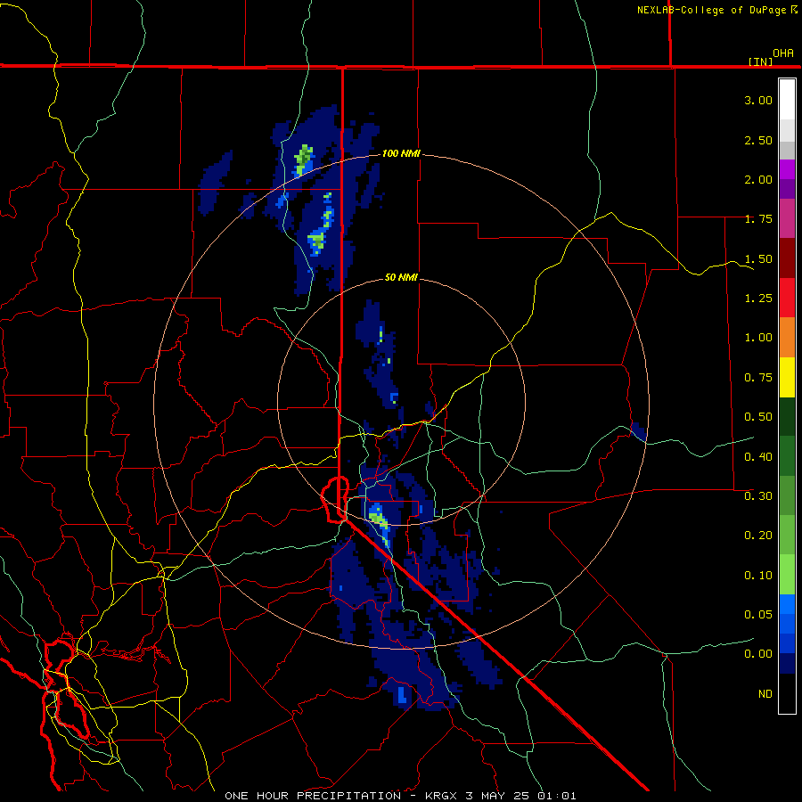Click the NEXLAB-College of DuPage credit text

tap(711, 10)
